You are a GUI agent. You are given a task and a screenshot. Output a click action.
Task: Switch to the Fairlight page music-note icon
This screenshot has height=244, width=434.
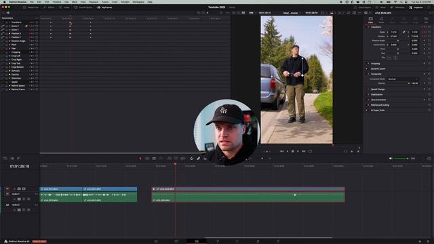(x=258, y=241)
